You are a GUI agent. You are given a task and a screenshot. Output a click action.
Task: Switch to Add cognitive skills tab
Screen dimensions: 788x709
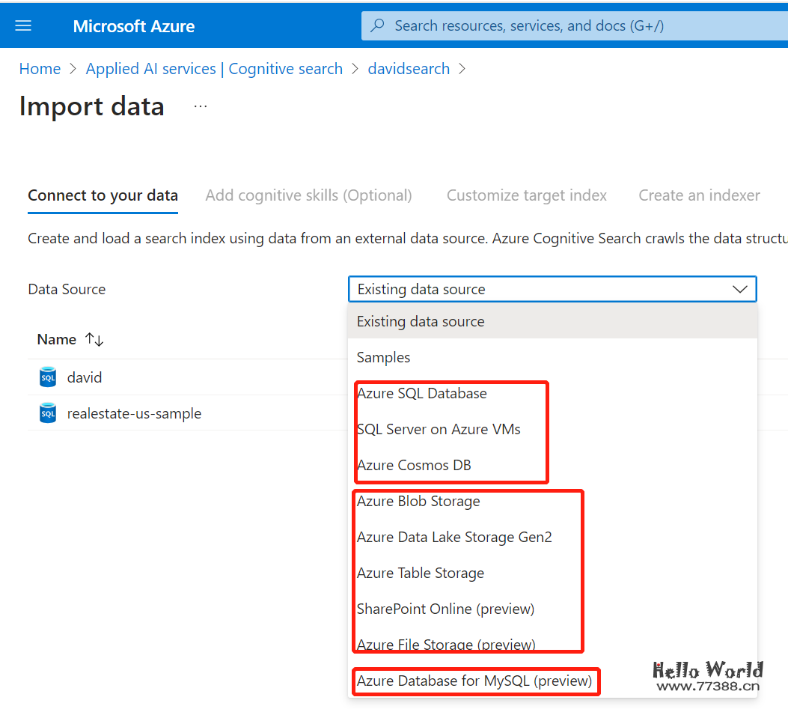tap(308, 195)
